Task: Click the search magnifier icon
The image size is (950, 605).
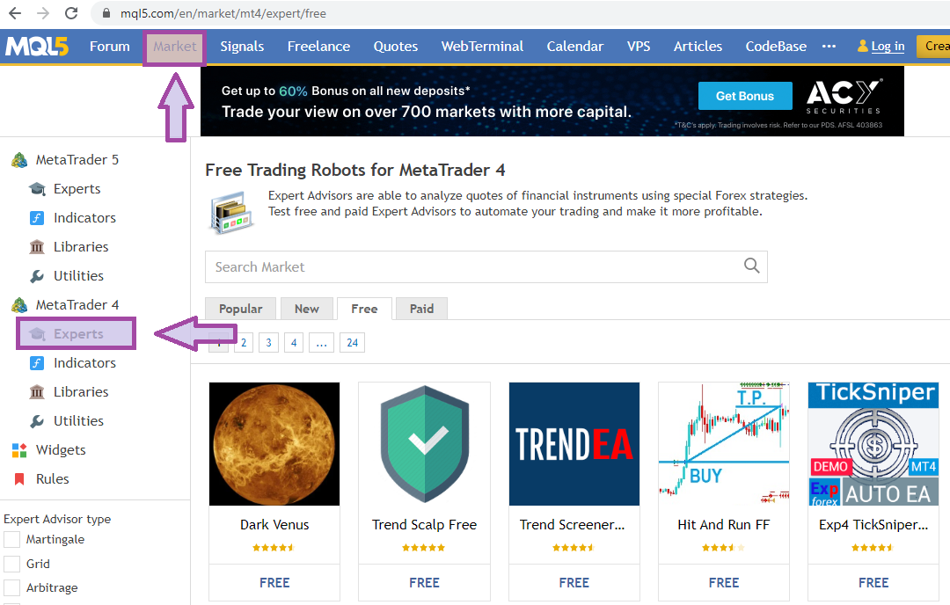Action: pos(751,266)
